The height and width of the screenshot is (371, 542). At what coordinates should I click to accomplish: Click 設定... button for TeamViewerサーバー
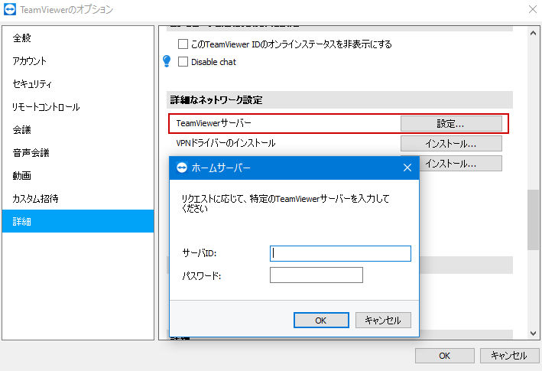click(x=451, y=123)
